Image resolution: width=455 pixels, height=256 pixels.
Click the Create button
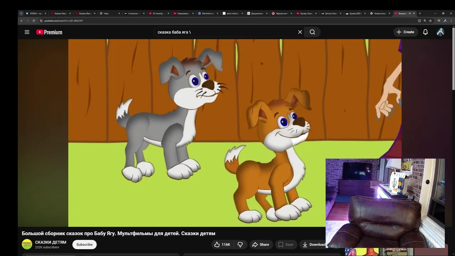click(x=405, y=32)
